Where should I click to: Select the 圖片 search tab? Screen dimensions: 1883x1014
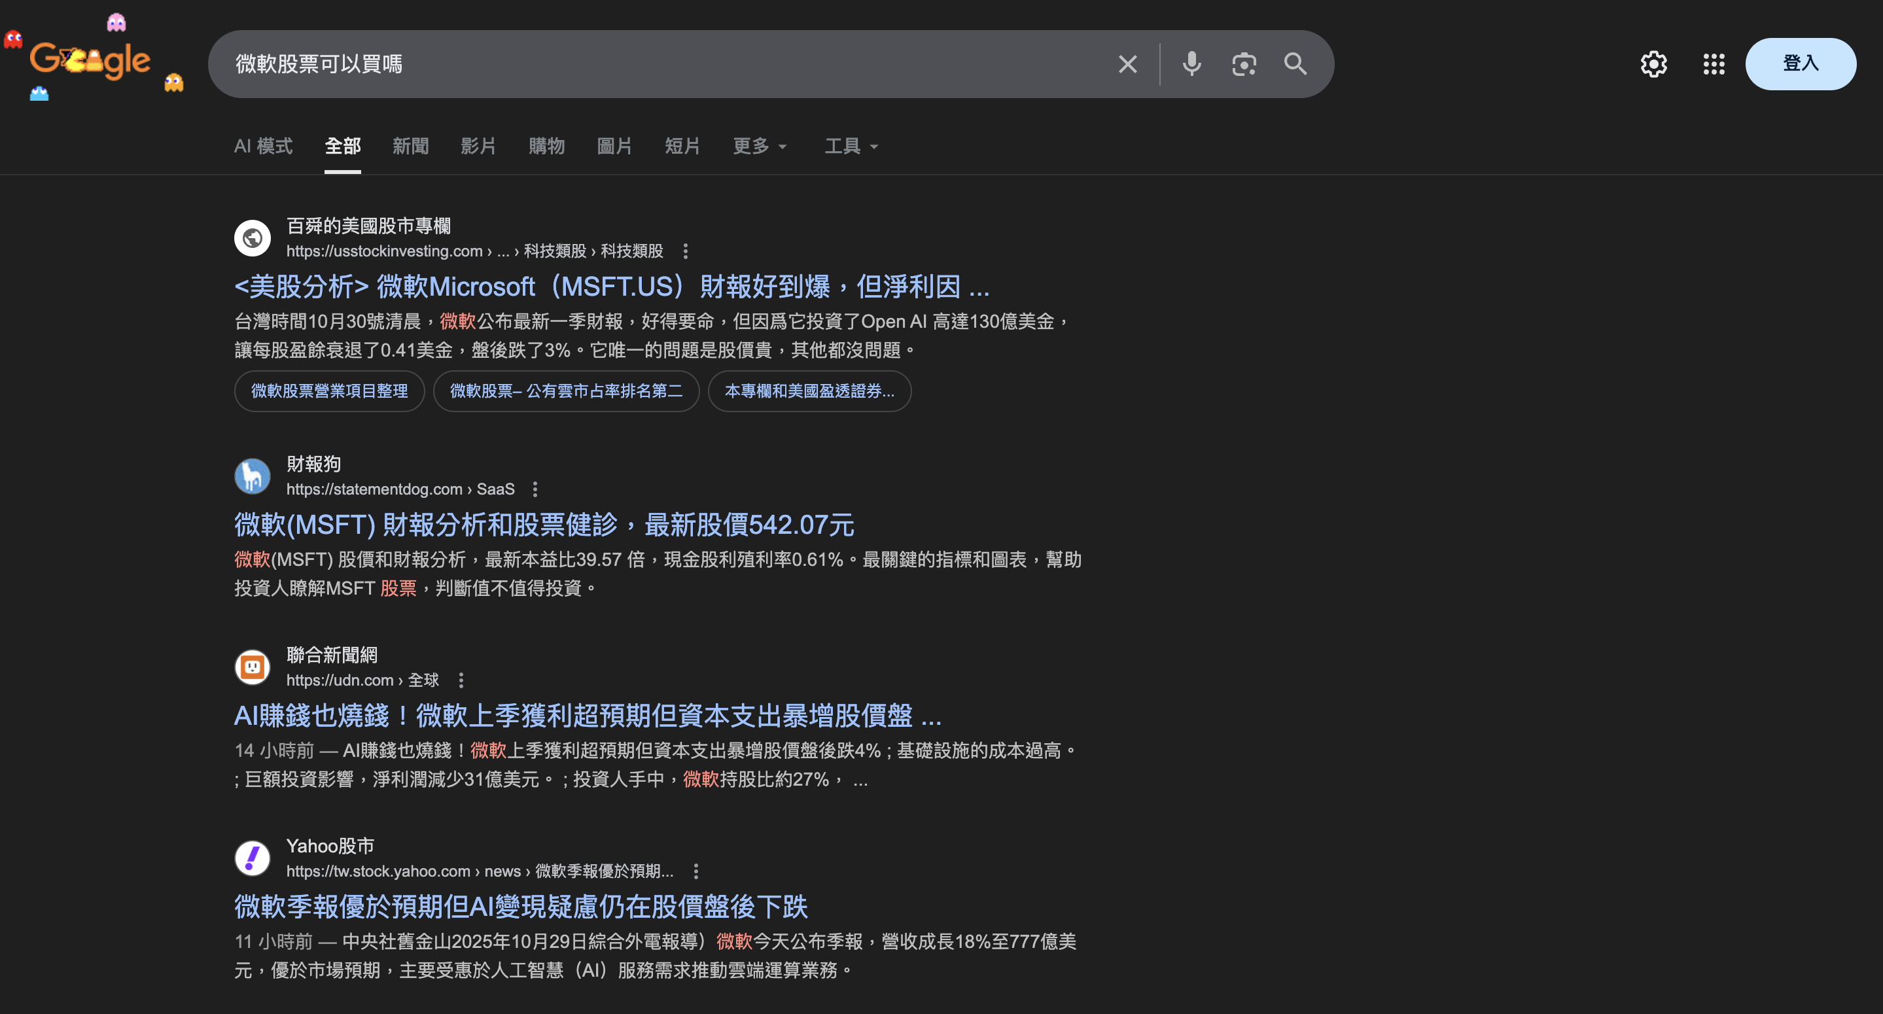[x=614, y=147]
